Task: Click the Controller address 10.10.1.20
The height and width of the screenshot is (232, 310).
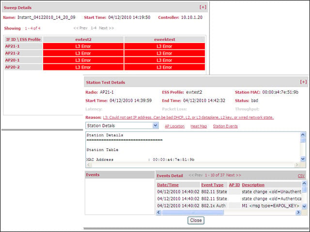Action: tap(192, 17)
